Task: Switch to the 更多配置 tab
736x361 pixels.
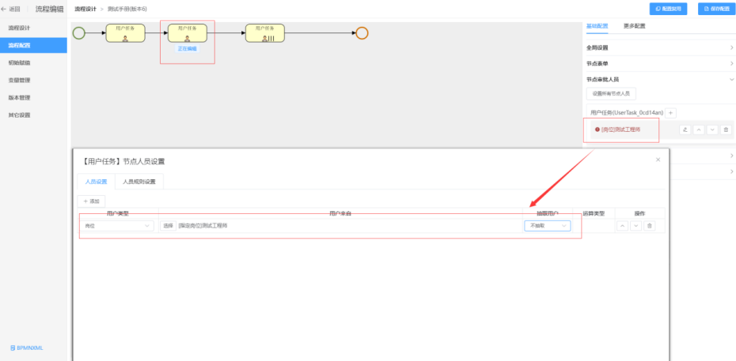Action: point(634,26)
